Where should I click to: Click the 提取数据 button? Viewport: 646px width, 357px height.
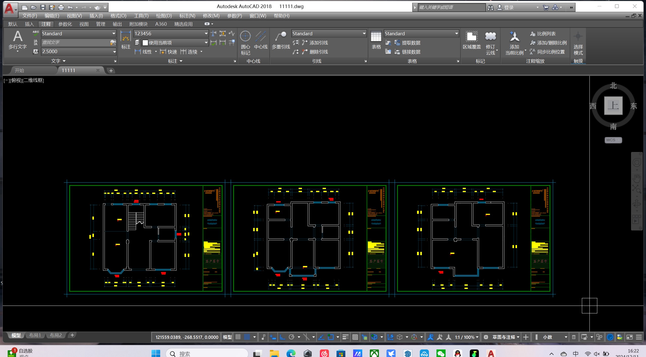click(x=411, y=43)
